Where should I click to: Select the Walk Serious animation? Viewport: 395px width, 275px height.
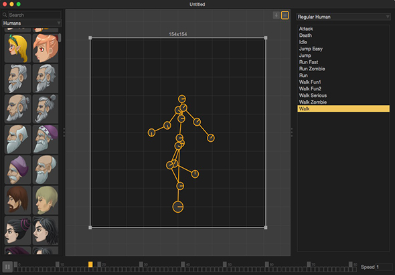click(343, 96)
